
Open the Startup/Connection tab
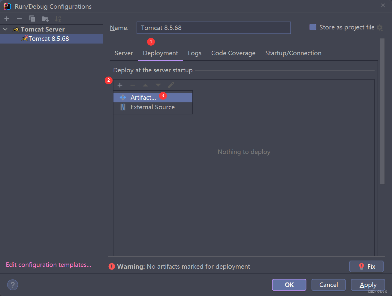pyautogui.click(x=293, y=53)
